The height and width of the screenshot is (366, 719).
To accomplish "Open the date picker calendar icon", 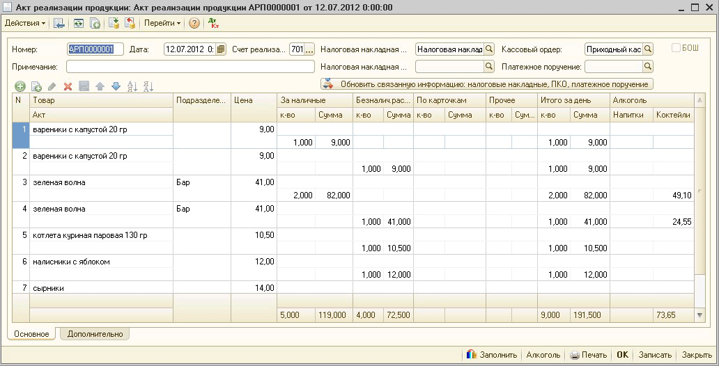I will click(221, 49).
